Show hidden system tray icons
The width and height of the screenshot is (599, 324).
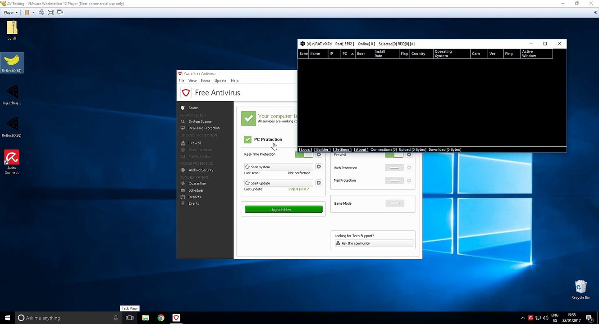(523, 318)
